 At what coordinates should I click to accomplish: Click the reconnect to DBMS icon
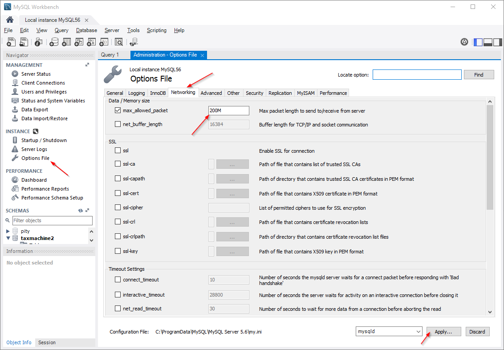tap(134, 42)
